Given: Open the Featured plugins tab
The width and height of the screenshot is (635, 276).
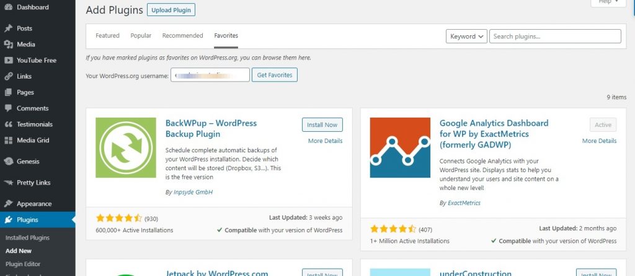Looking at the screenshot, I should click(x=107, y=35).
